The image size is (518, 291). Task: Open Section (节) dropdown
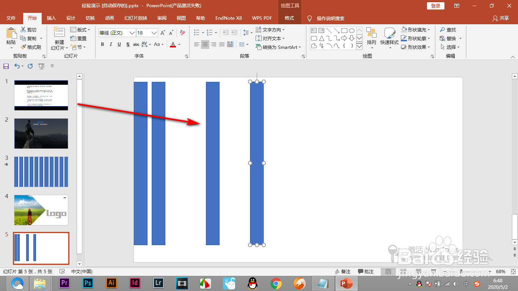click(x=78, y=47)
